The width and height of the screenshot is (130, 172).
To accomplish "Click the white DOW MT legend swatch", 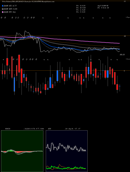I will (3, 9).
